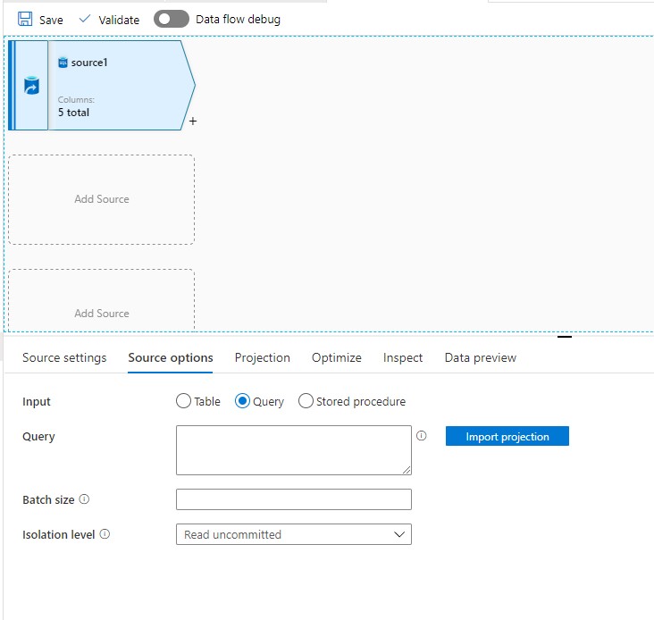The width and height of the screenshot is (654, 620).
Task: Open the Inspect tab
Action: point(402,357)
